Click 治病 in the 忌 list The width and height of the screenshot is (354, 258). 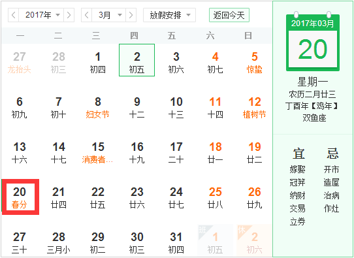[331, 195]
